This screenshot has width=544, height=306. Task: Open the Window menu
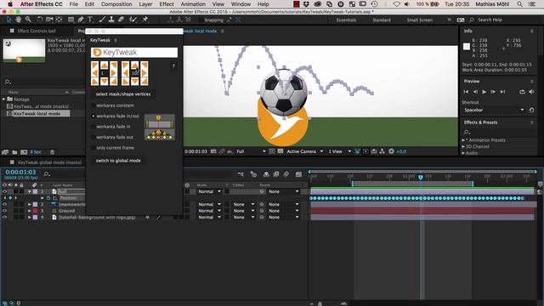point(241,4)
